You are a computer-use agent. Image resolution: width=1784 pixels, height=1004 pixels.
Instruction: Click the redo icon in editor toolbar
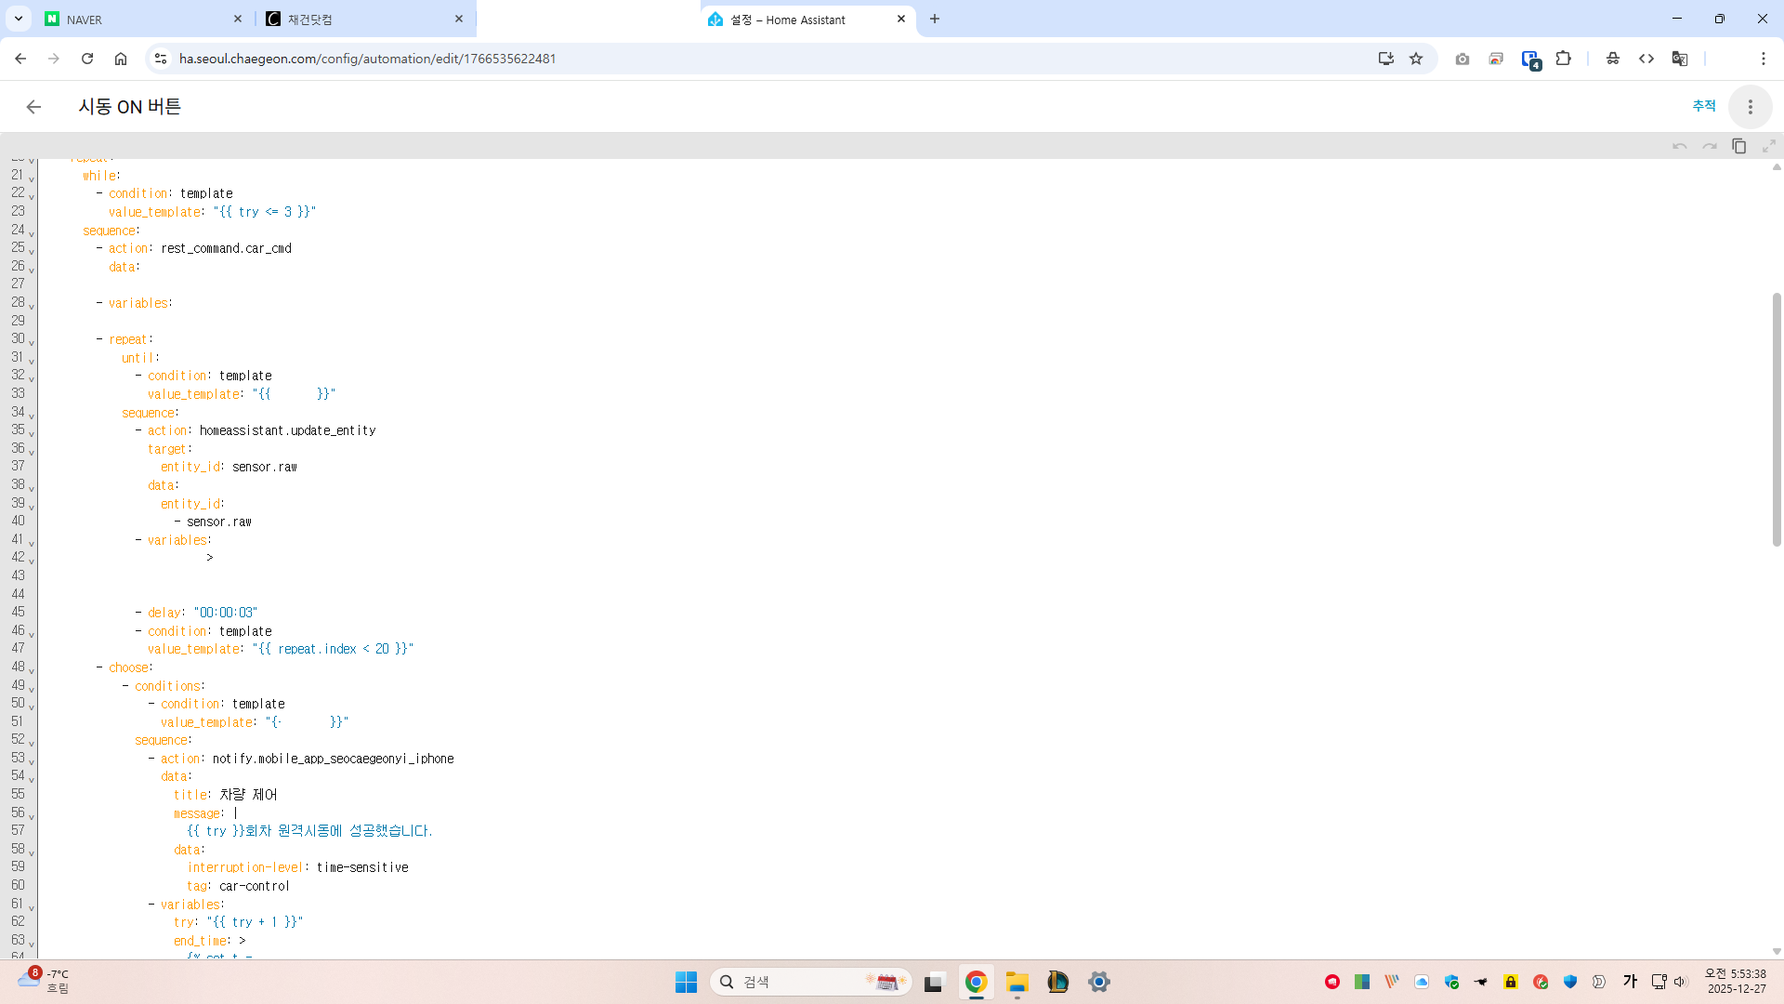pyautogui.click(x=1709, y=146)
